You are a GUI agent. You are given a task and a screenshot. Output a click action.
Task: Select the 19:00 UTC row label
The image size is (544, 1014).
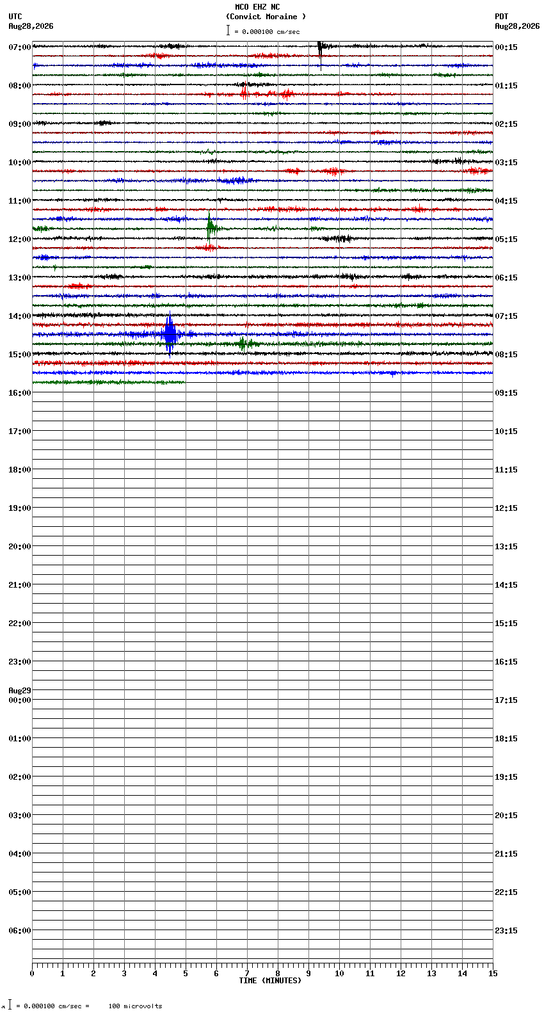pos(20,508)
